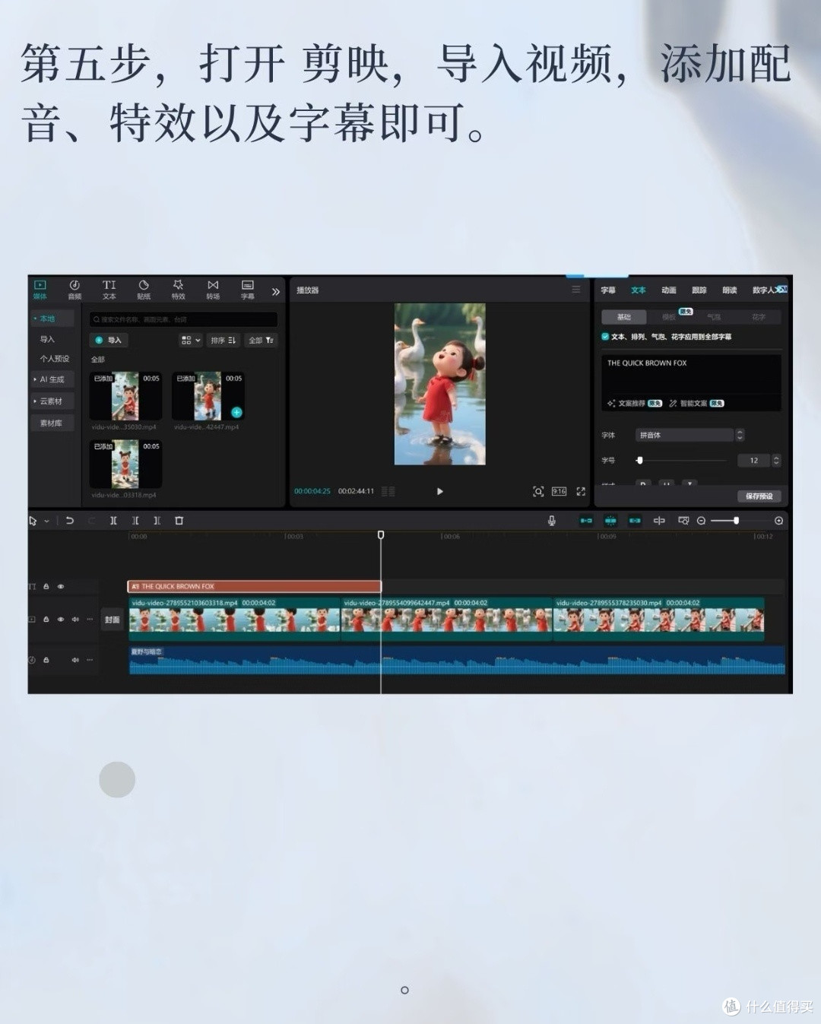The height and width of the screenshot is (1024, 821).
Task: Switch to the 文本 inspector tab
Action: (639, 290)
